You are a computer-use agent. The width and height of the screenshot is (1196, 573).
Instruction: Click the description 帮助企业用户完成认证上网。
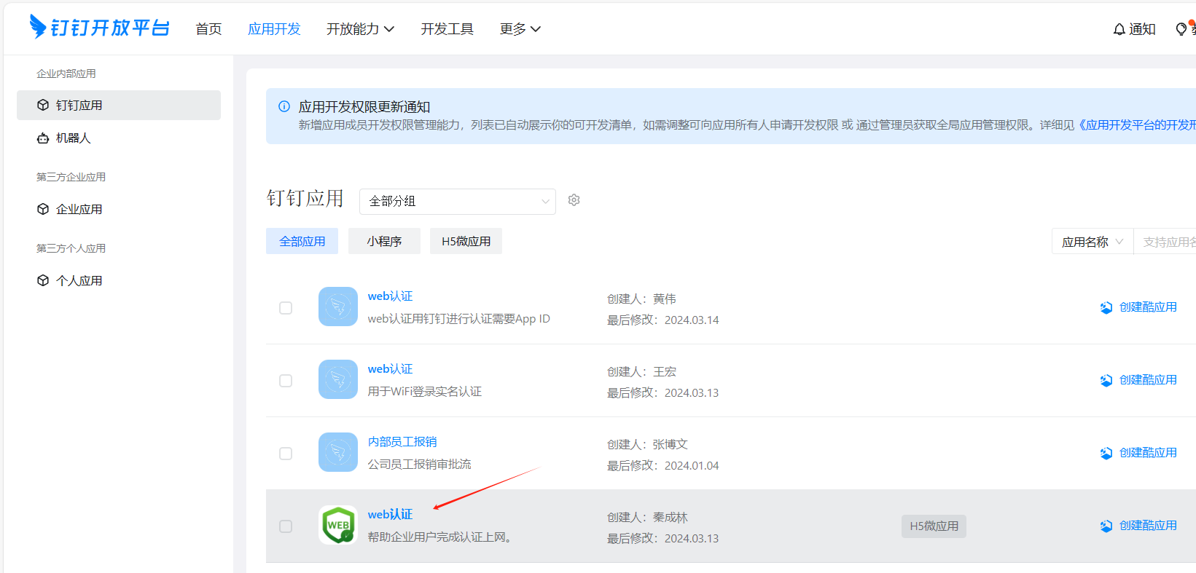442,537
